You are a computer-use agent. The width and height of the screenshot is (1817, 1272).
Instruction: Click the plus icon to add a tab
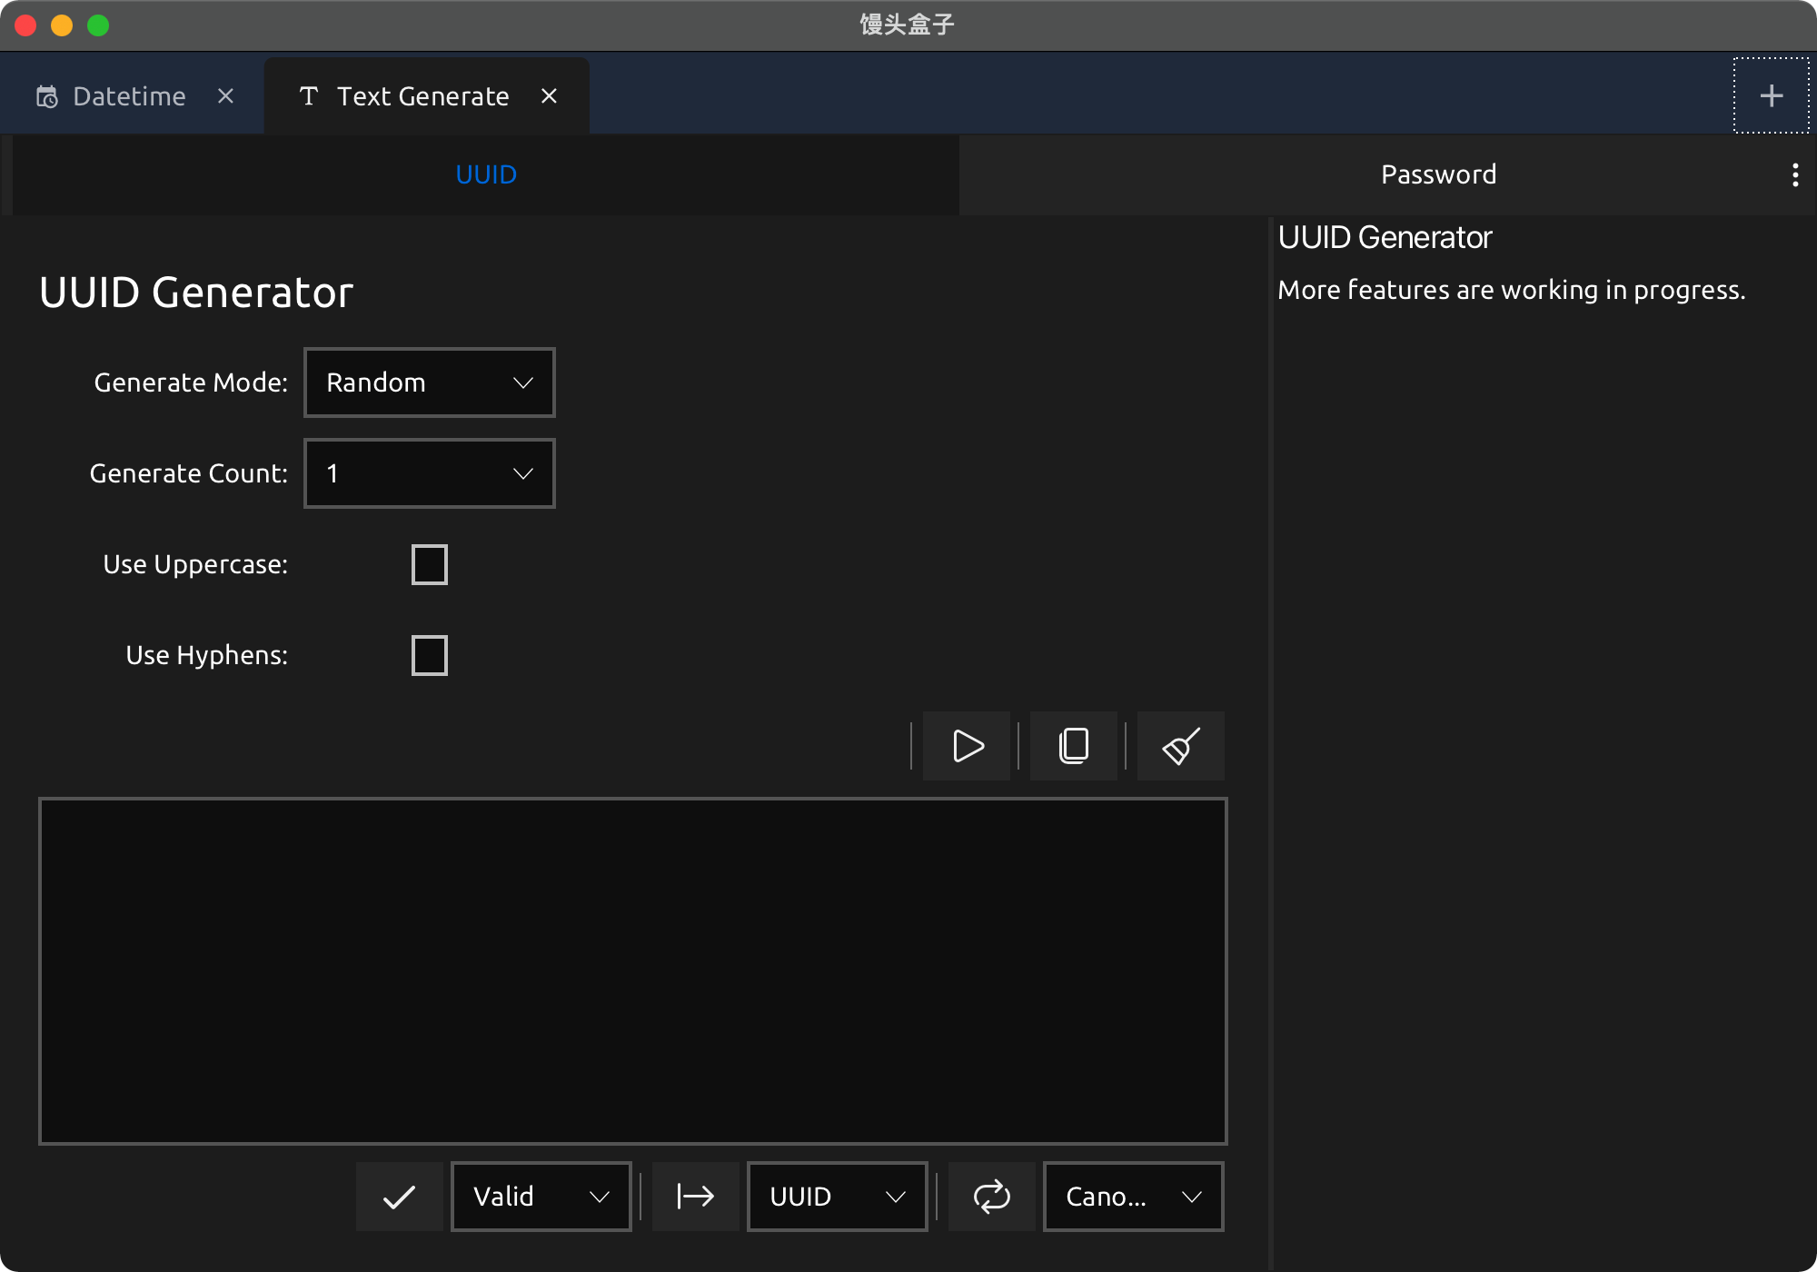coord(1771,95)
